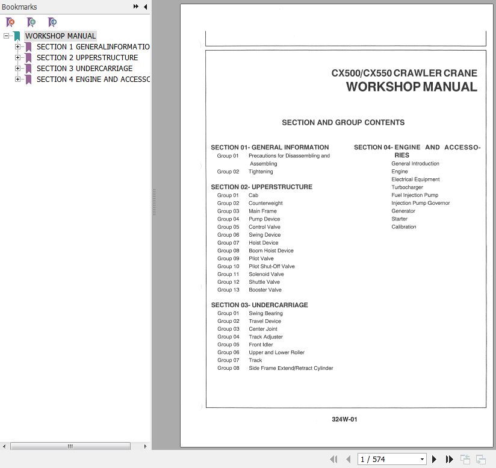
Task: Click the SECTION 02- UPPERSTRUCTURE heading
Action: (262, 187)
